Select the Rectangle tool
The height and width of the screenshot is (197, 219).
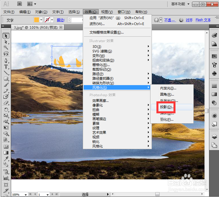click(6, 79)
